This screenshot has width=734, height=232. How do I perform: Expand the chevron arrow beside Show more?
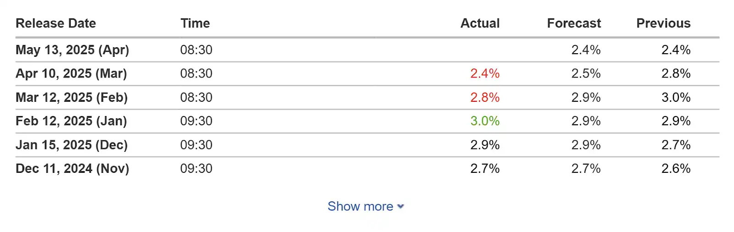coord(400,207)
